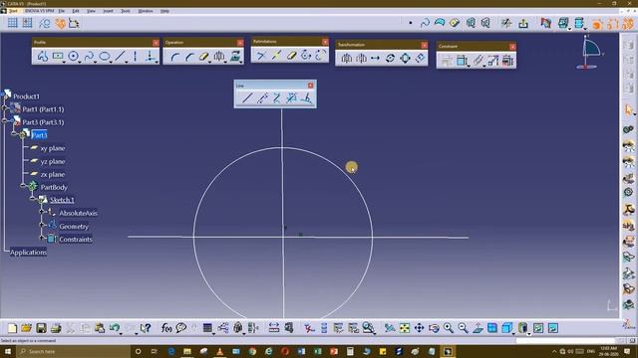
Task: Click the Exit Workbench icon
Action: tap(523, 24)
